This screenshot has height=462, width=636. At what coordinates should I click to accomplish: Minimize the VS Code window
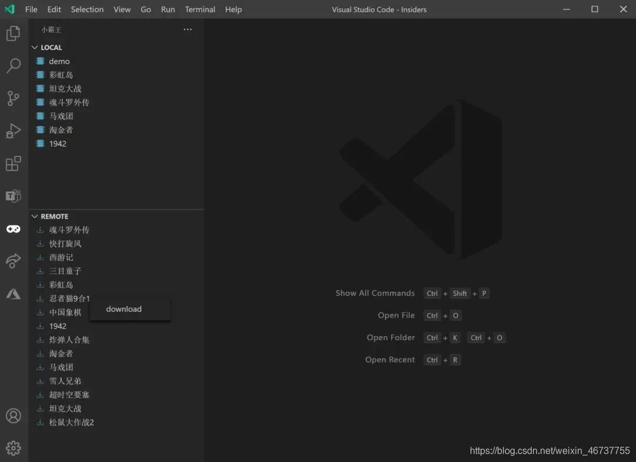tap(567, 9)
